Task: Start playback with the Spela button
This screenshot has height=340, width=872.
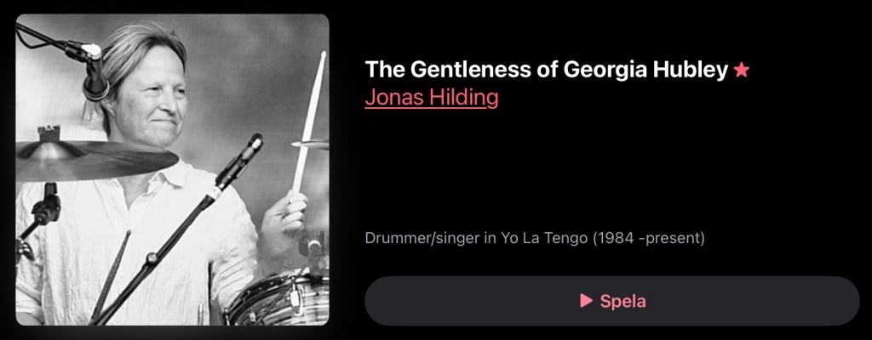Action: (x=612, y=301)
